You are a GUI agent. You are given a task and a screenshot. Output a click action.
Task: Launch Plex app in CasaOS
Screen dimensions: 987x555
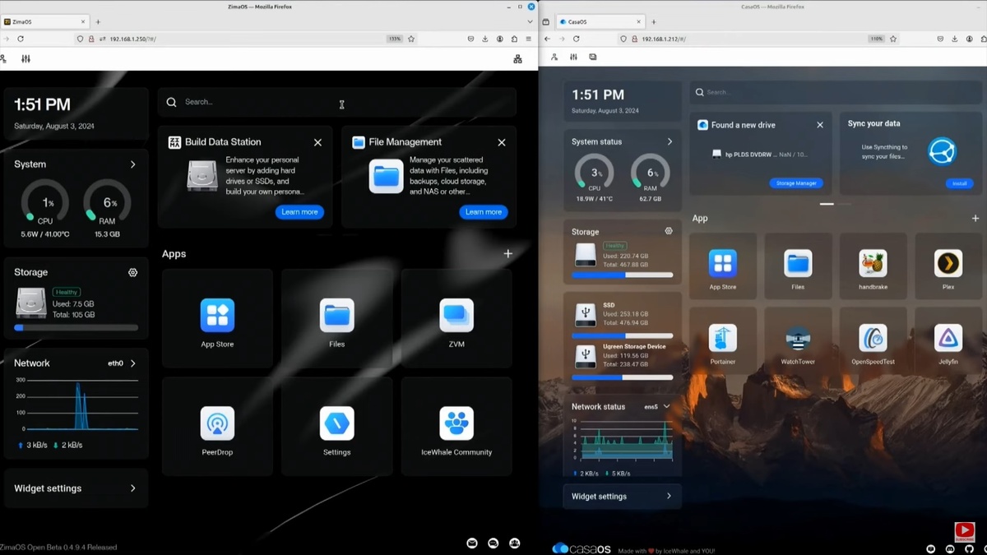tap(948, 266)
